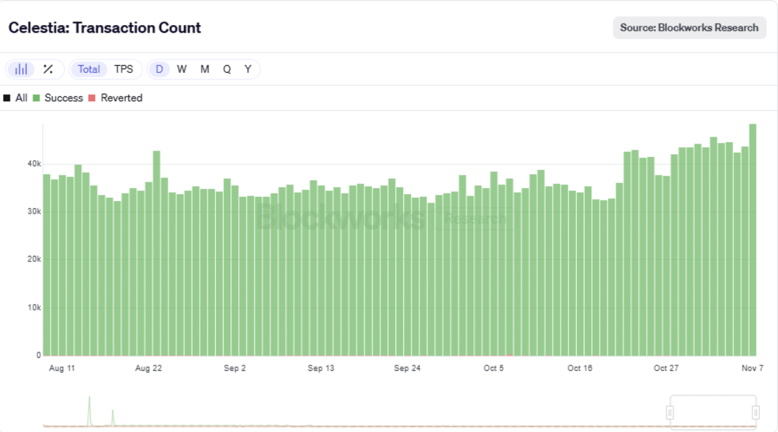Choose quarterly (Q) interval

(227, 69)
